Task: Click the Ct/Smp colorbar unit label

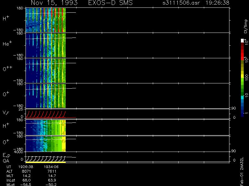Action: coord(246,26)
